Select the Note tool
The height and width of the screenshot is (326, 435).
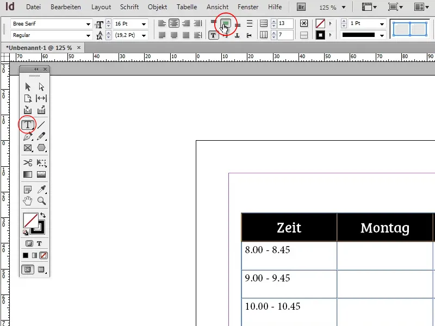click(28, 190)
